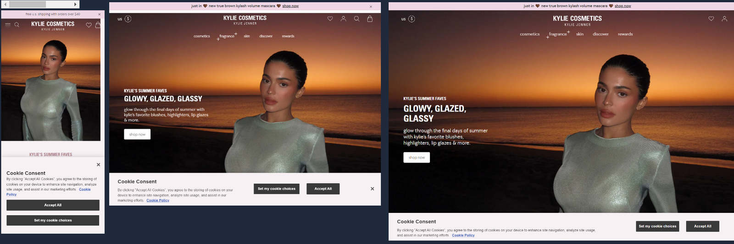Close cookie consent in mobile view

pyautogui.click(x=98, y=165)
